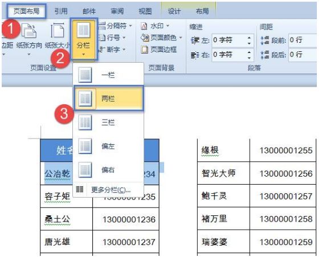Switch to the 审阅 tab
Viewport: 322px width, 257px height.
click(x=117, y=11)
